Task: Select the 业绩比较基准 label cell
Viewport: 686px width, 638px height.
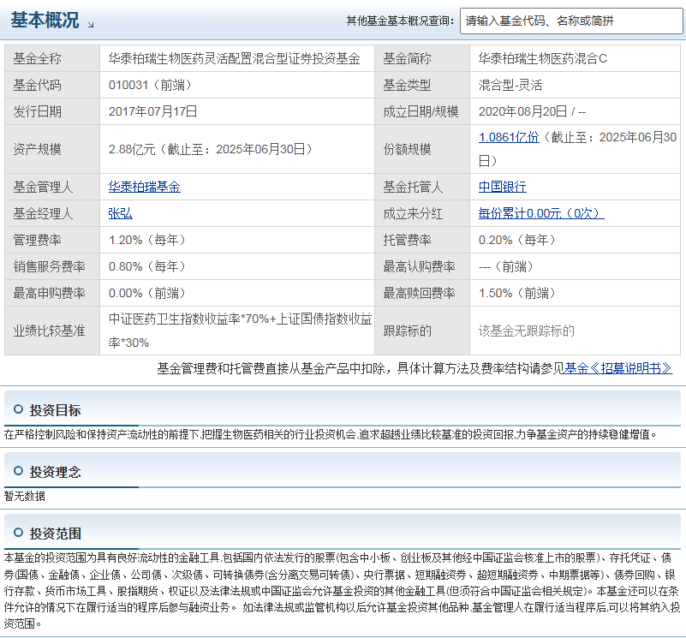Action: (x=52, y=331)
